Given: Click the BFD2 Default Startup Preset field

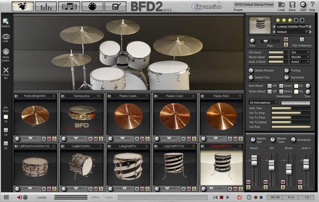Looking at the screenshot, I should [x=254, y=4].
